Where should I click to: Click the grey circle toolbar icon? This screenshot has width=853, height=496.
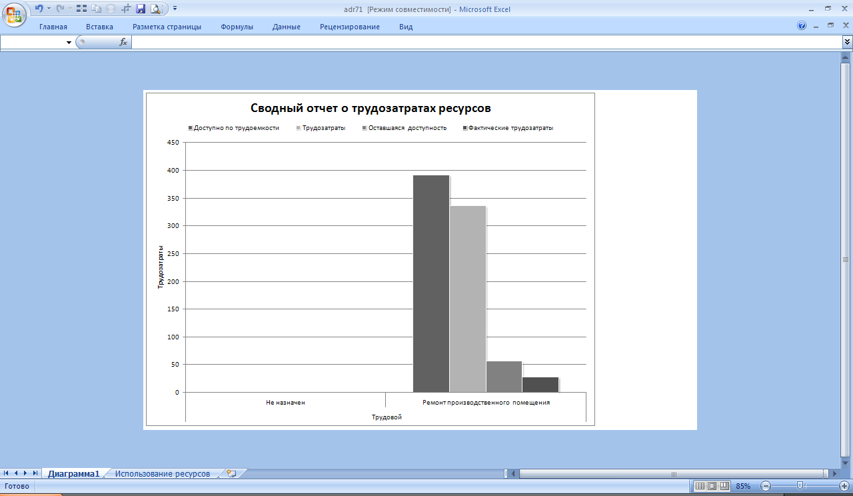(x=111, y=9)
